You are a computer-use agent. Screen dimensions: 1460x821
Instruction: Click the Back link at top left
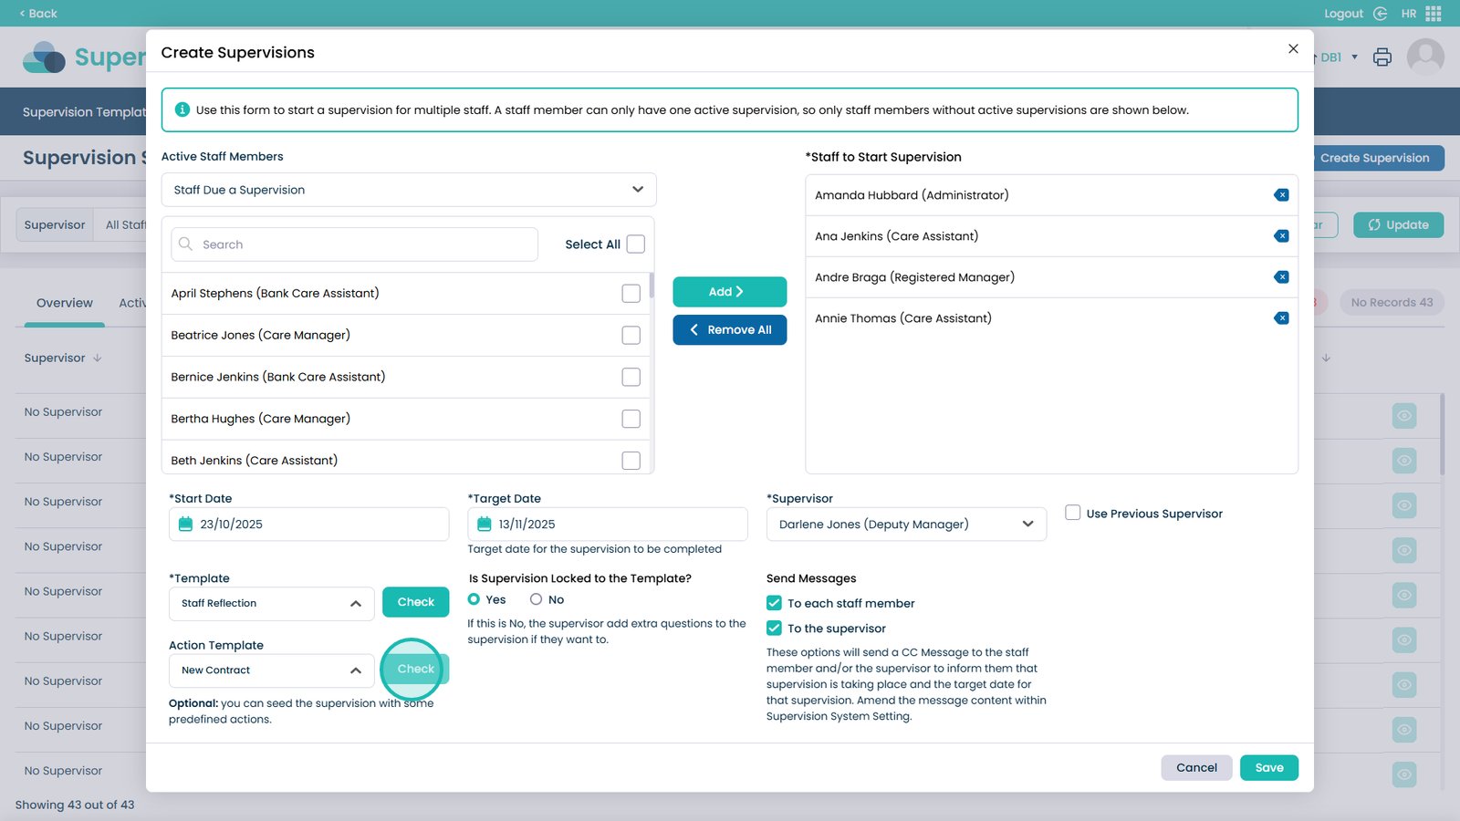click(x=38, y=14)
